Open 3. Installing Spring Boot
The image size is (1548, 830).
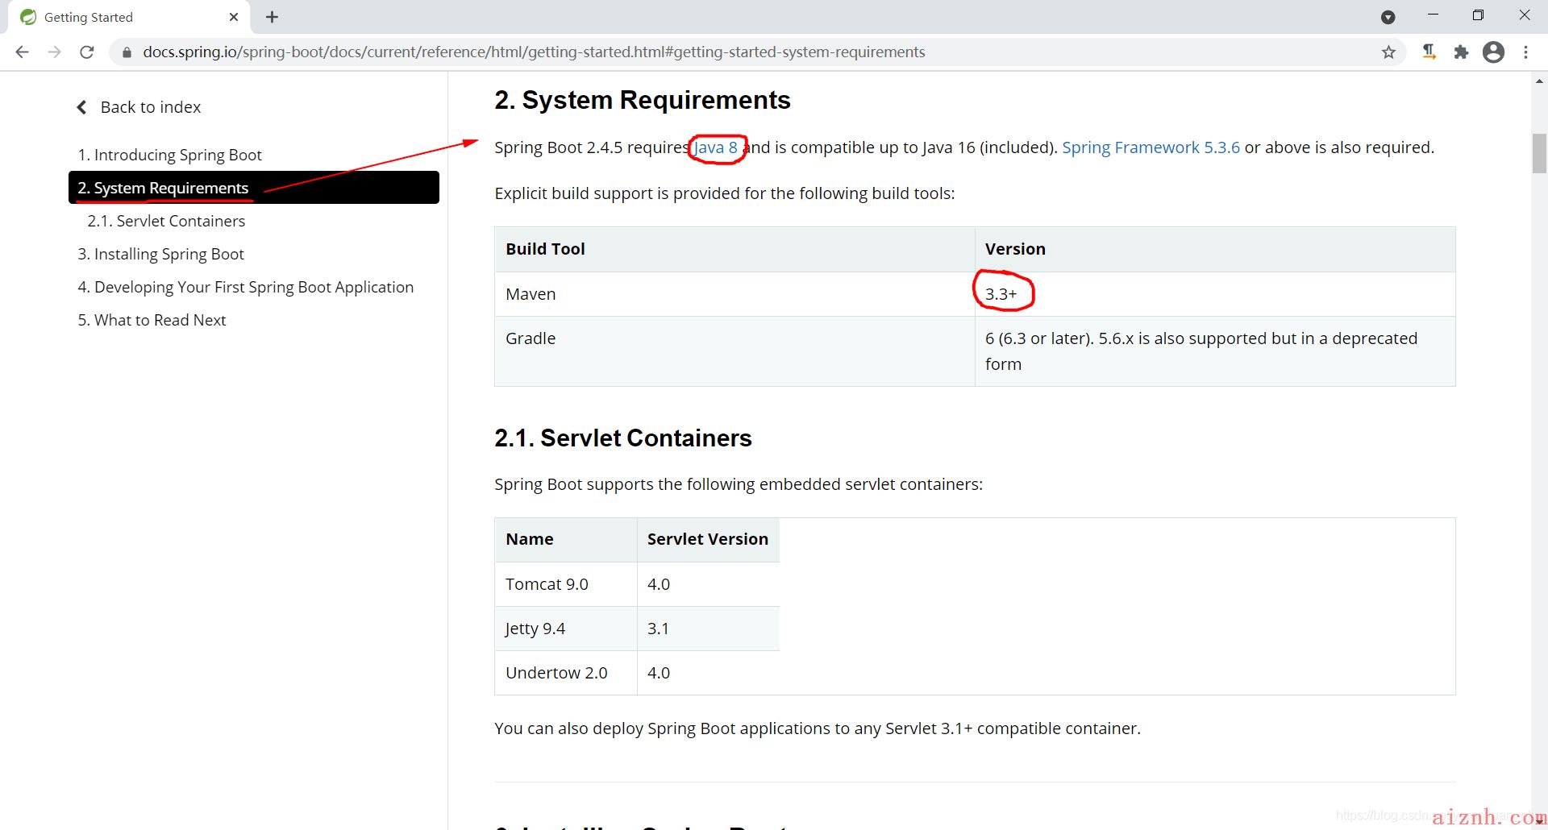click(161, 254)
